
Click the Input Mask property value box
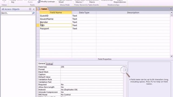point(92,72)
